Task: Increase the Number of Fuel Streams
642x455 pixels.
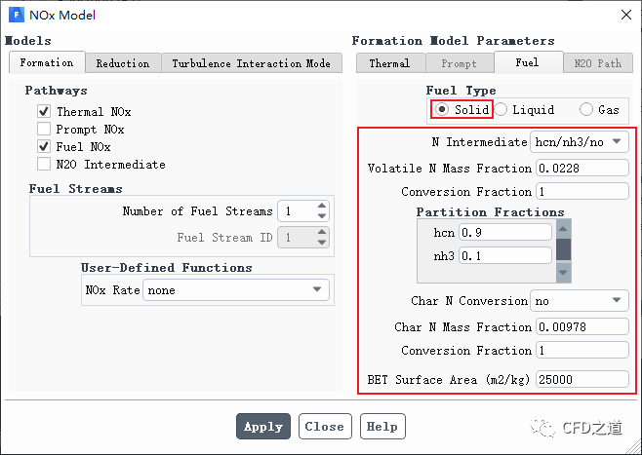Action: [322, 207]
